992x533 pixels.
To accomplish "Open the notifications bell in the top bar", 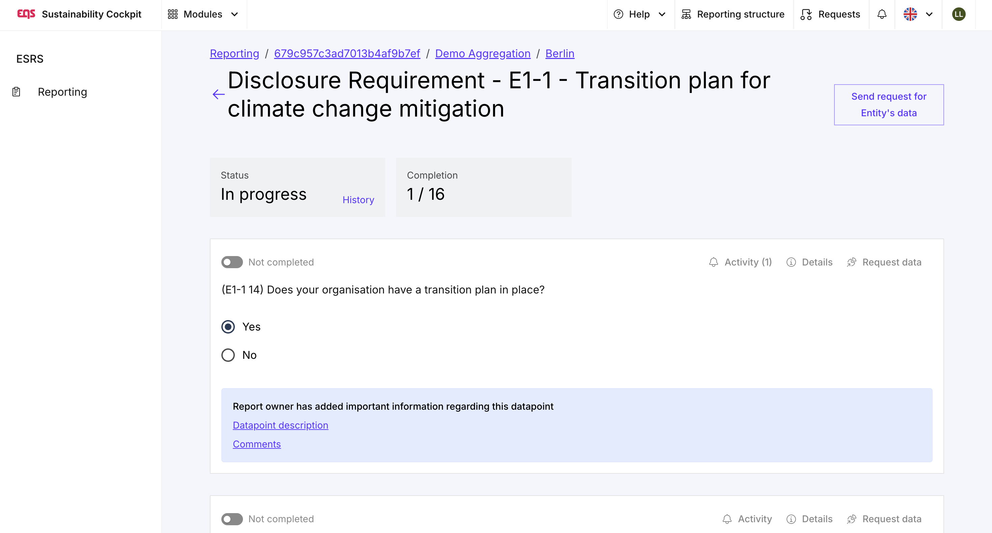I will point(881,14).
